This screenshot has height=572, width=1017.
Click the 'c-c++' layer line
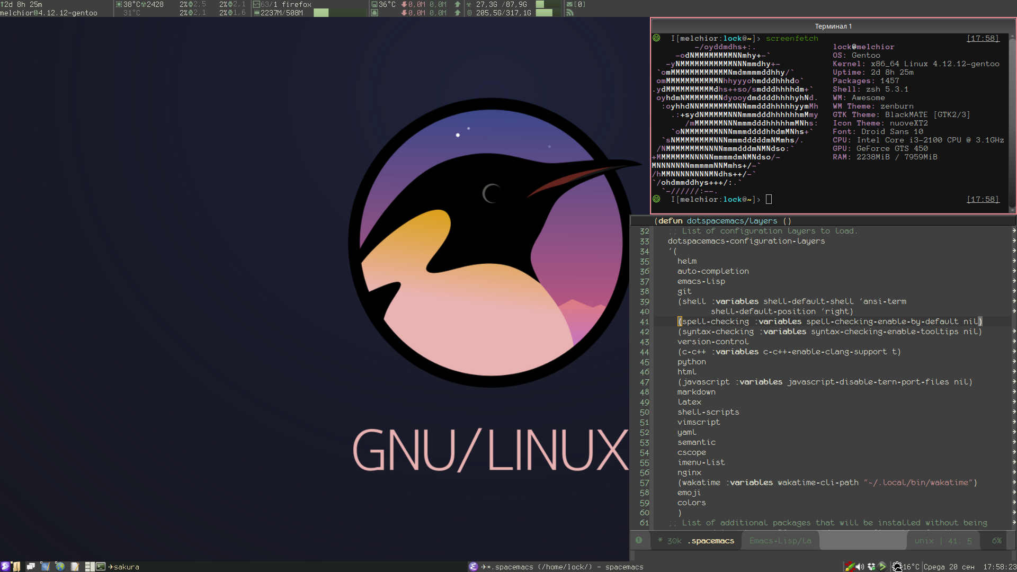789,352
